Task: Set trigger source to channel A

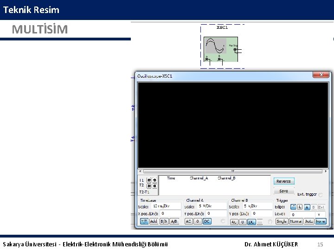Action: pos(307,207)
